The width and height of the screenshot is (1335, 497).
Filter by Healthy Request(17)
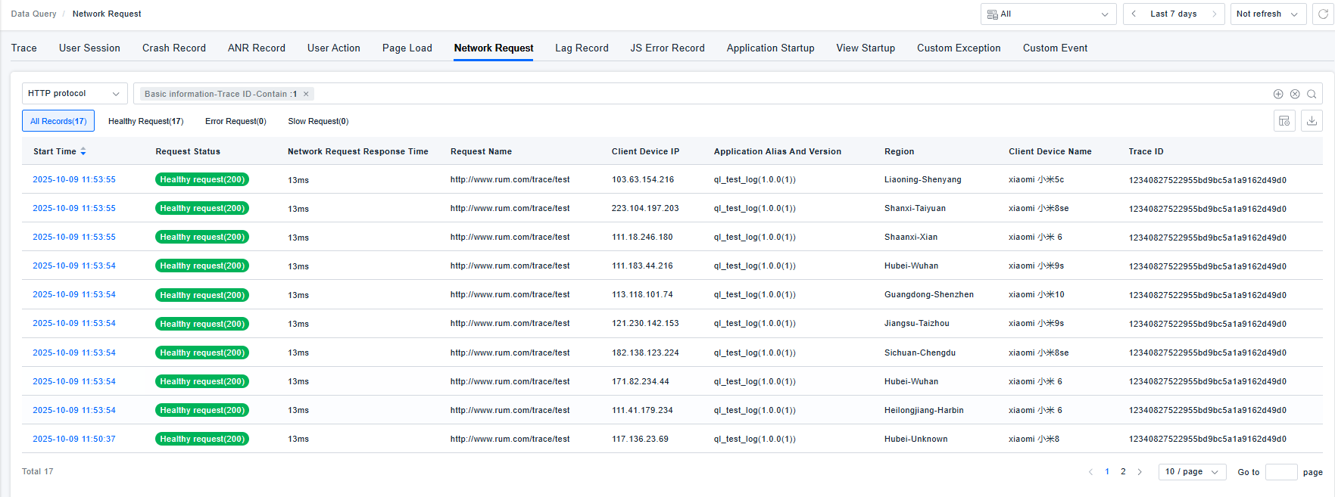(x=145, y=121)
